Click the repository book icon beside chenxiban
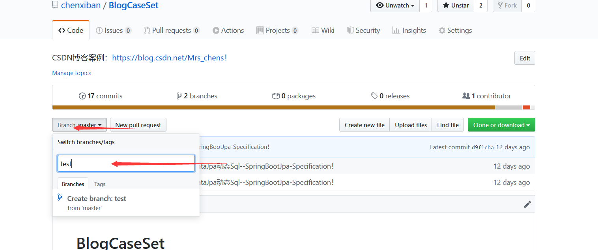This screenshot has height=250, width=598. pyautogui.click(x=55, y=5)
